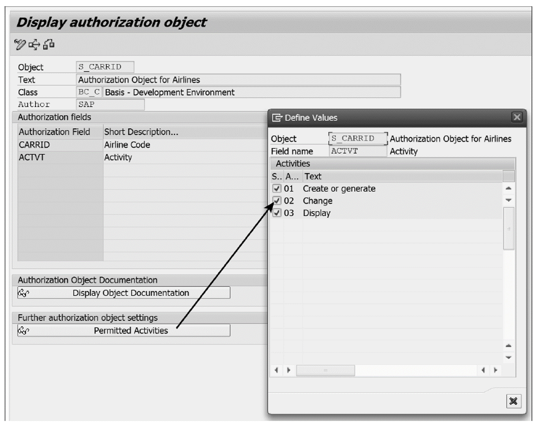
Task: Open the where-used list icon
Action: 34,45
